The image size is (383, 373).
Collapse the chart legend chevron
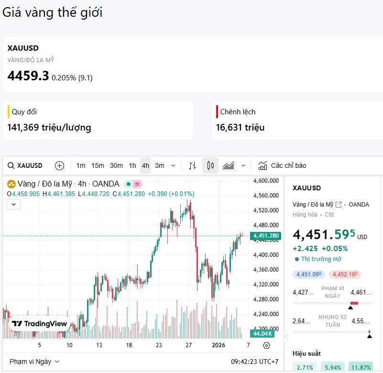(x=14, y=204)
